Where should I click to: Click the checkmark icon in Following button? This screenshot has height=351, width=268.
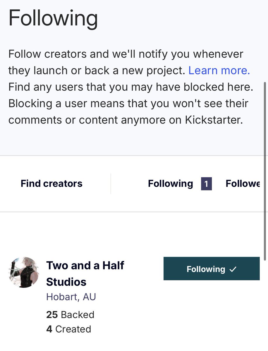pos(233,269)
